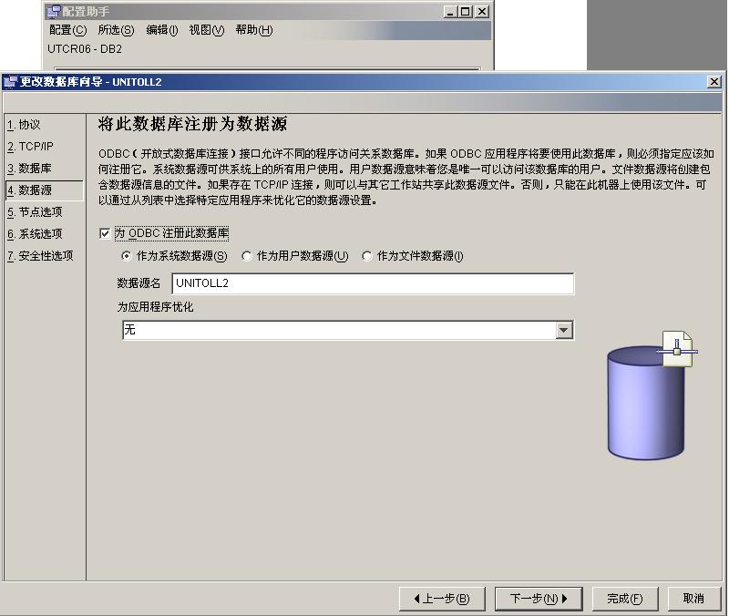Click the UTCR06 - DB2 label
The image size is (729, 616).
pos(85,49)
